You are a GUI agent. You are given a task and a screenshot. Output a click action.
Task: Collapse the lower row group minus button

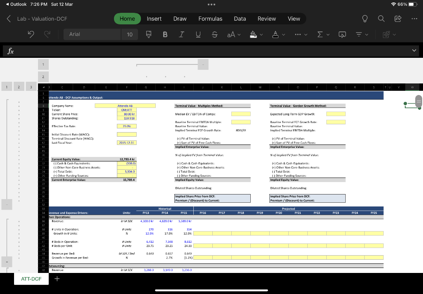coord(7,262)
